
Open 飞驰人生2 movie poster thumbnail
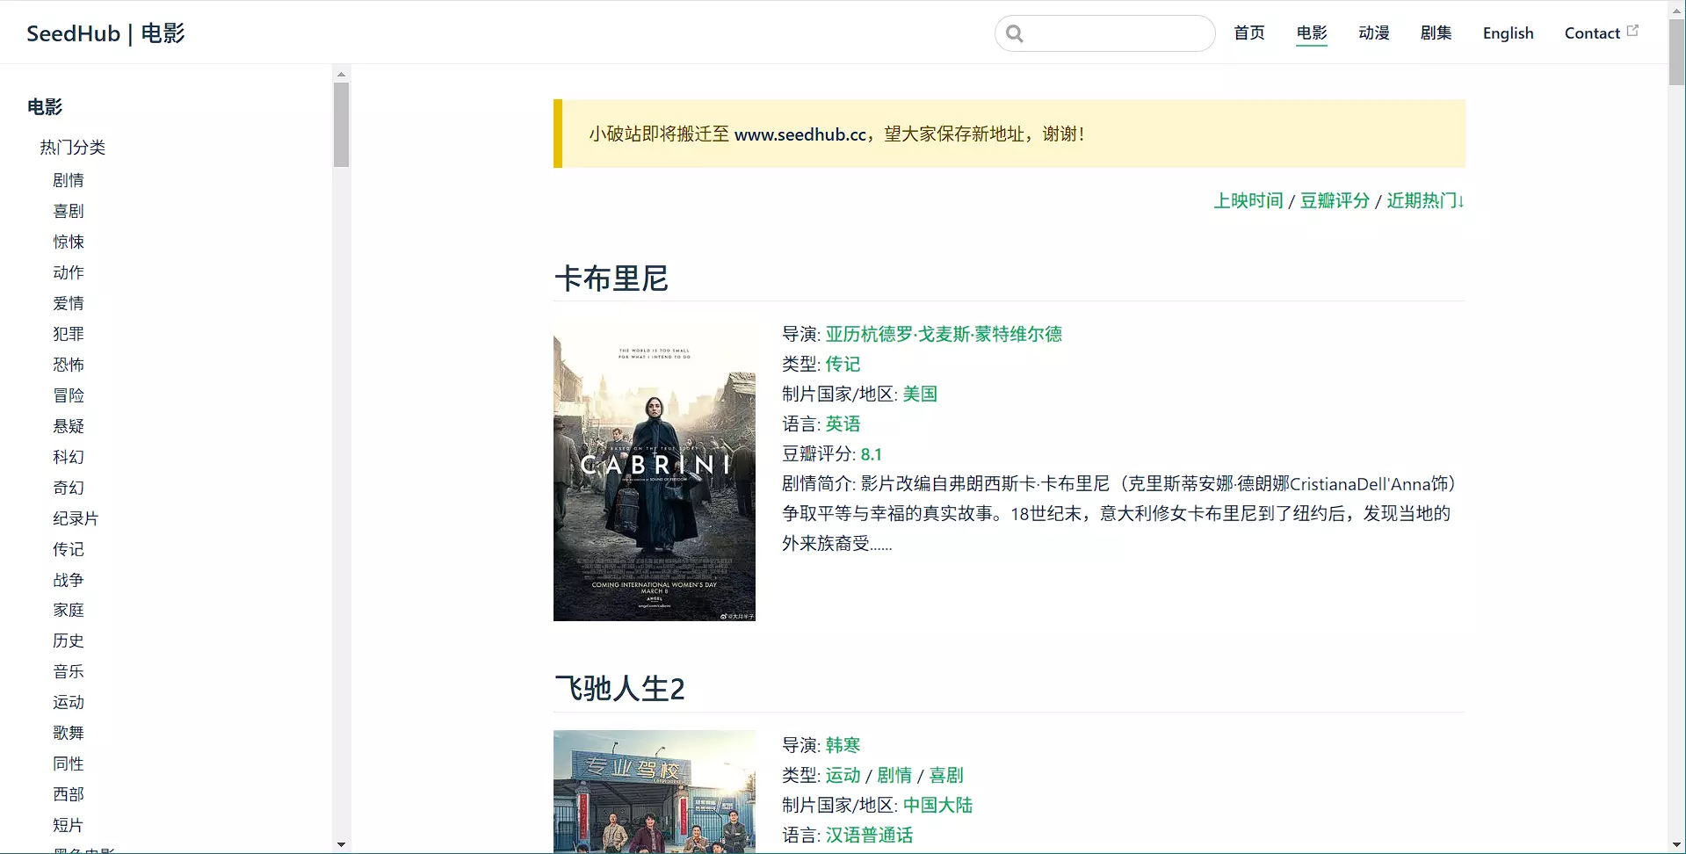(654, 791)
